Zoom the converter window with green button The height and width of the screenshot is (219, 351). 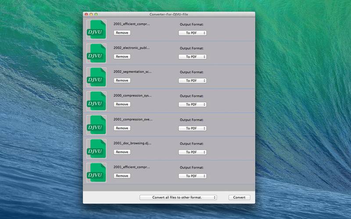(x=96, y=14)
